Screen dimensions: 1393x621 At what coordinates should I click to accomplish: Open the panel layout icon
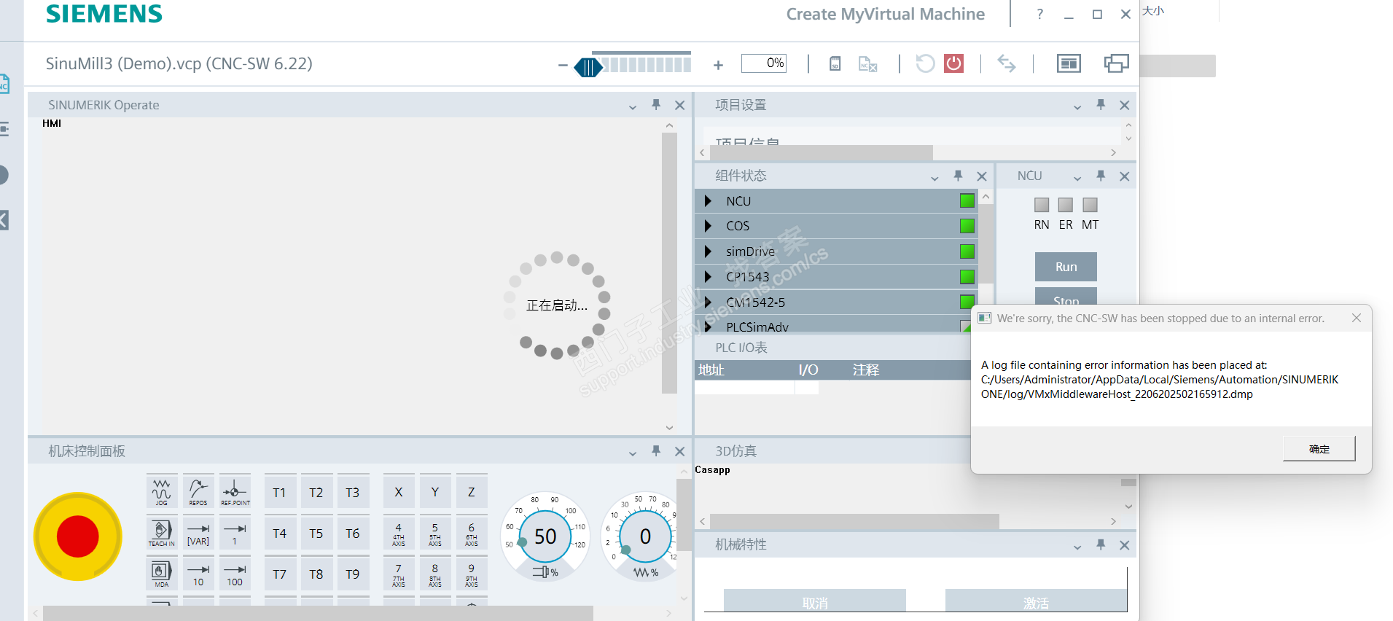[x=1069, y=63]
